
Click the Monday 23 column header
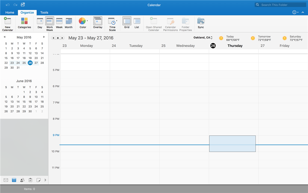point(85,46)
